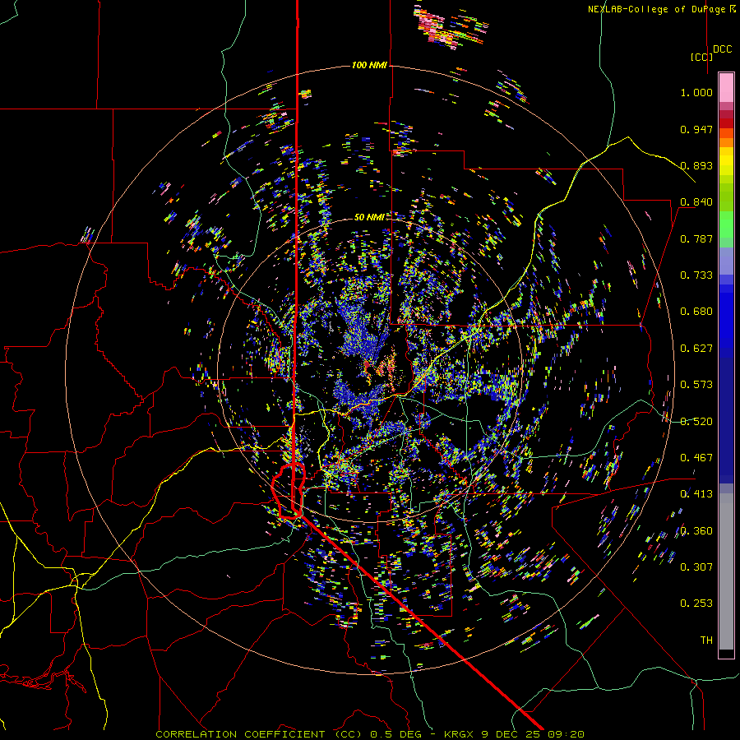Click the 0.680 legend value

(696, 312)
